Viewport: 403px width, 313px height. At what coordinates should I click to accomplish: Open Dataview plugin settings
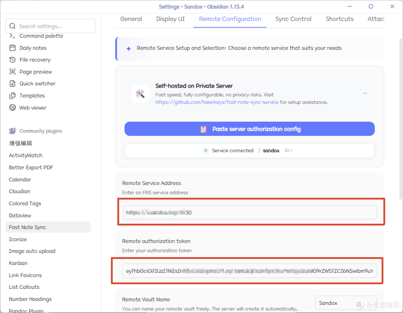pos(20,215)
